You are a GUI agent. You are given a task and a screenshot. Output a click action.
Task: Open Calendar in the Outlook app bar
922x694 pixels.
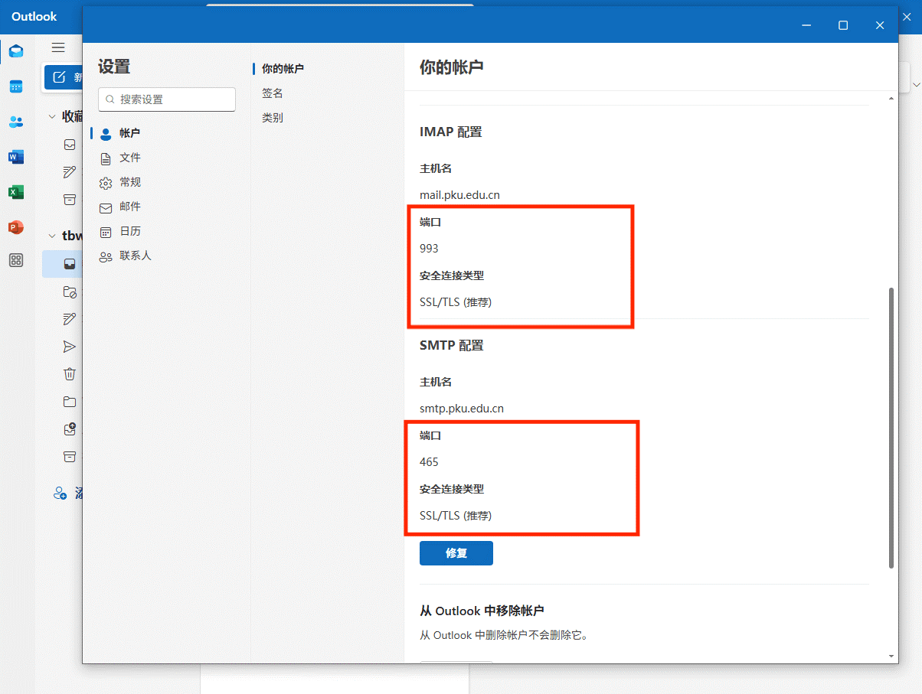coord(16,86)
